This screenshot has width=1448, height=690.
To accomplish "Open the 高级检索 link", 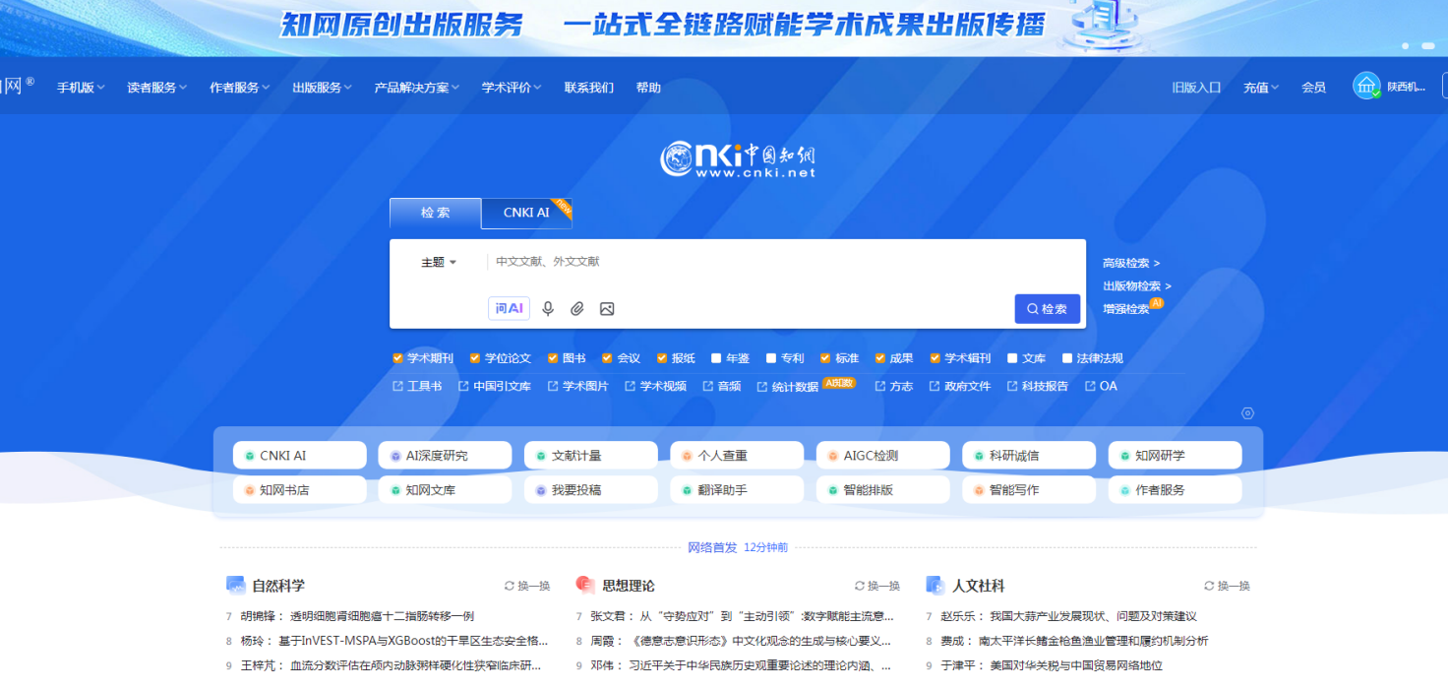I will 1131,263.
